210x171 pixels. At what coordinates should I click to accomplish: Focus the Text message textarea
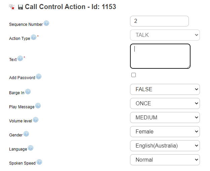click(160, 56)
